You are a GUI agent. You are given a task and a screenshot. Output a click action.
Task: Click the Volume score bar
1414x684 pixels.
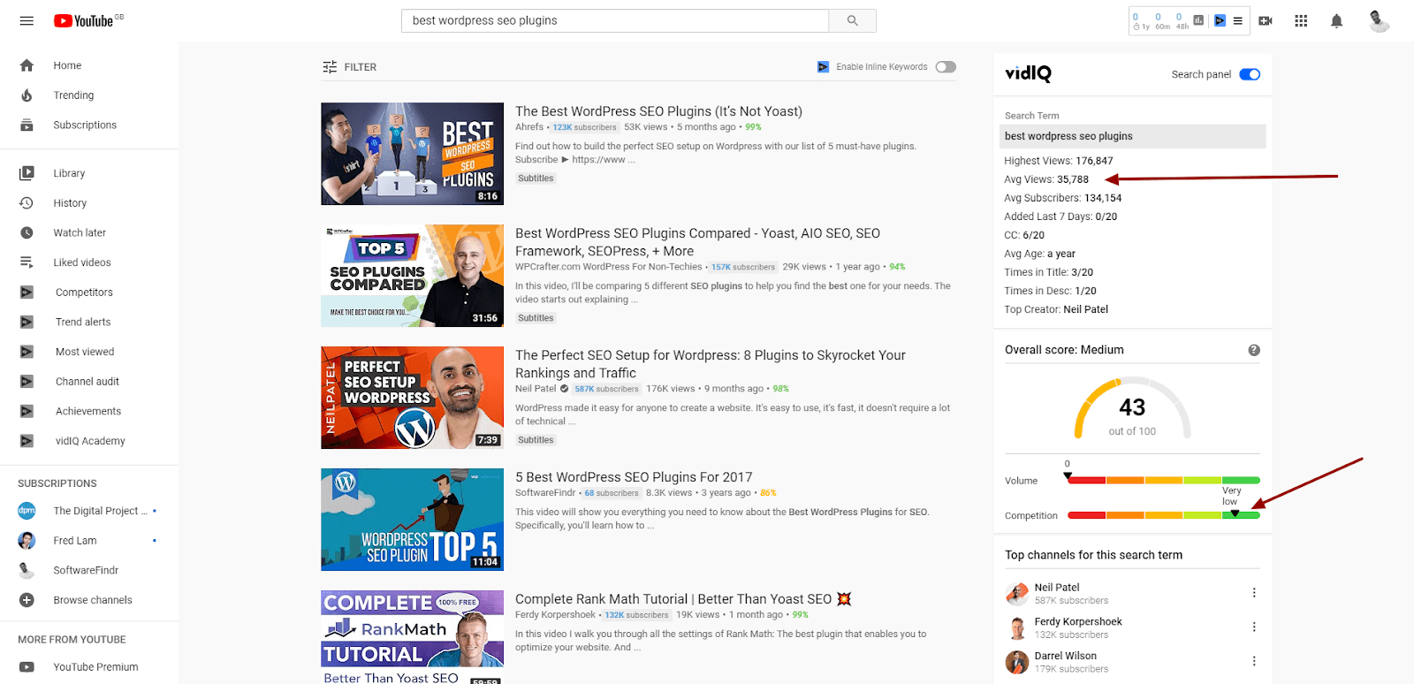point(1163,481)
